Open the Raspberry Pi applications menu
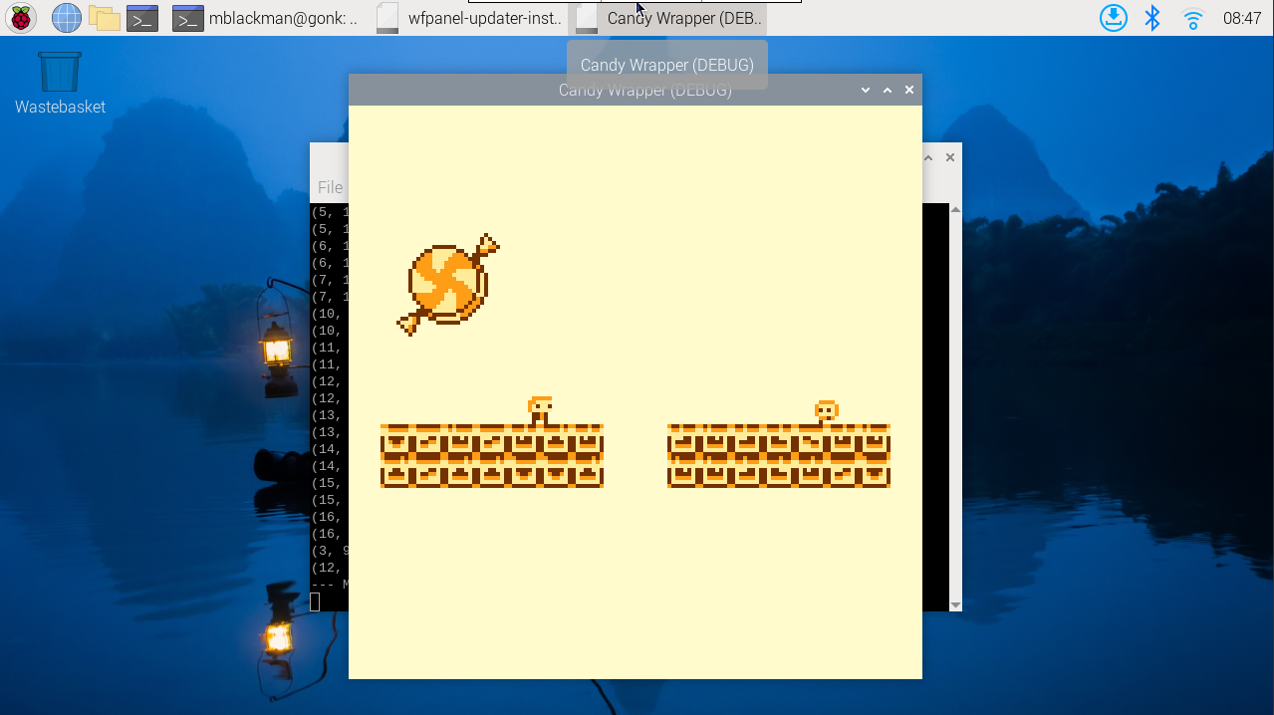The height and width of the screenshot is (715, 1274). pos(20,17)
